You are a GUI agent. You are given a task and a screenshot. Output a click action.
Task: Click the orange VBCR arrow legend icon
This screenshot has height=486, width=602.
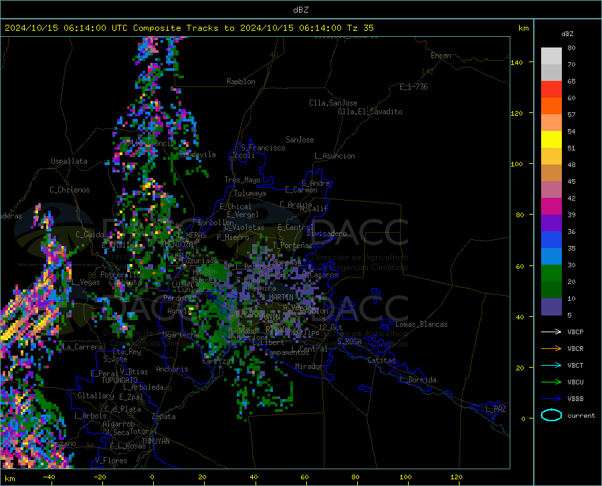click(551, 348)
